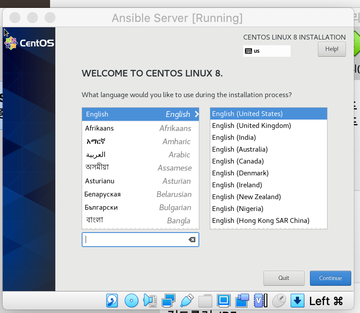Select Afrikaans in the language list

pos(140,128)
